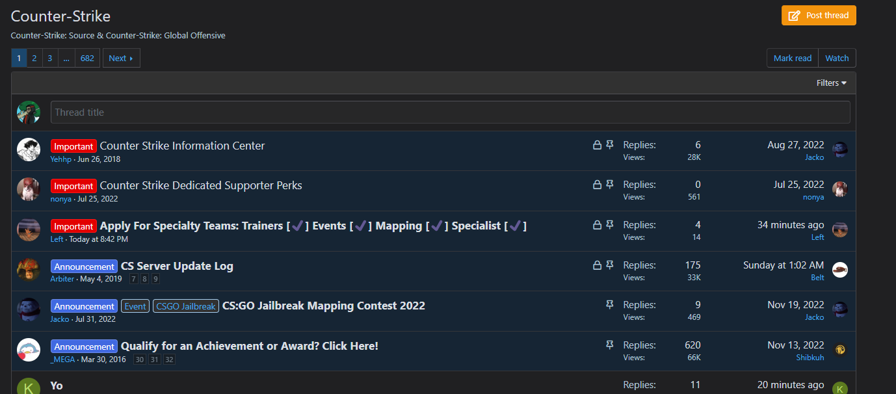Screen dimensions: 896x394
Task: Open latest post Sunday at 1:02 AM
Action: [x=784, y=265]
